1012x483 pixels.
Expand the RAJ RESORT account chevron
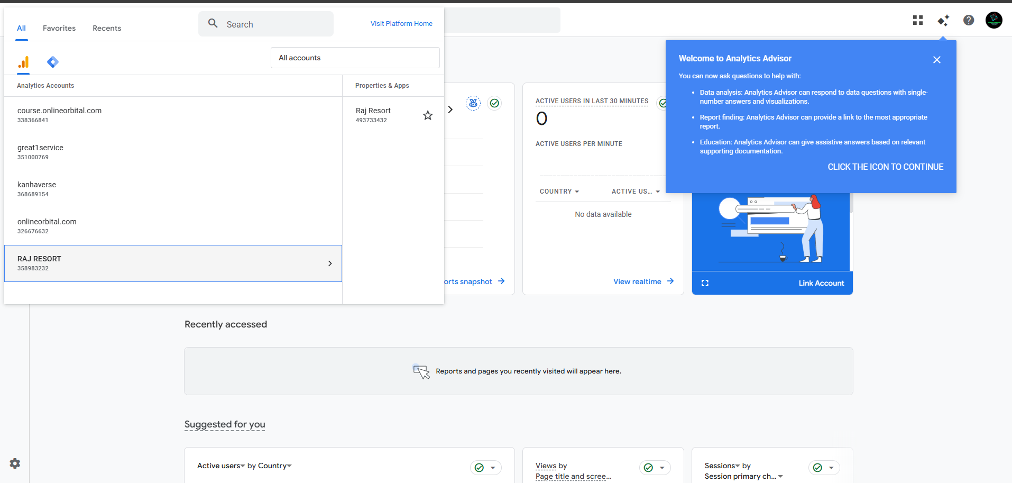pos(330,263)
